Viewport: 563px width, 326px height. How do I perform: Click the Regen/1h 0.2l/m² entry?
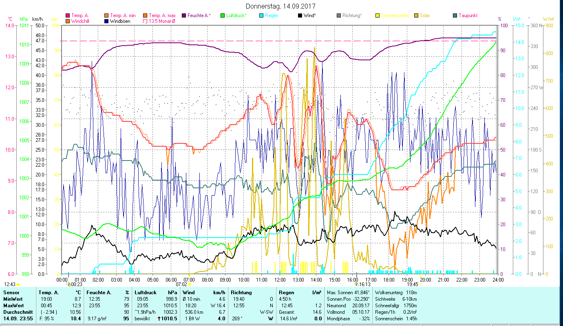396,312
